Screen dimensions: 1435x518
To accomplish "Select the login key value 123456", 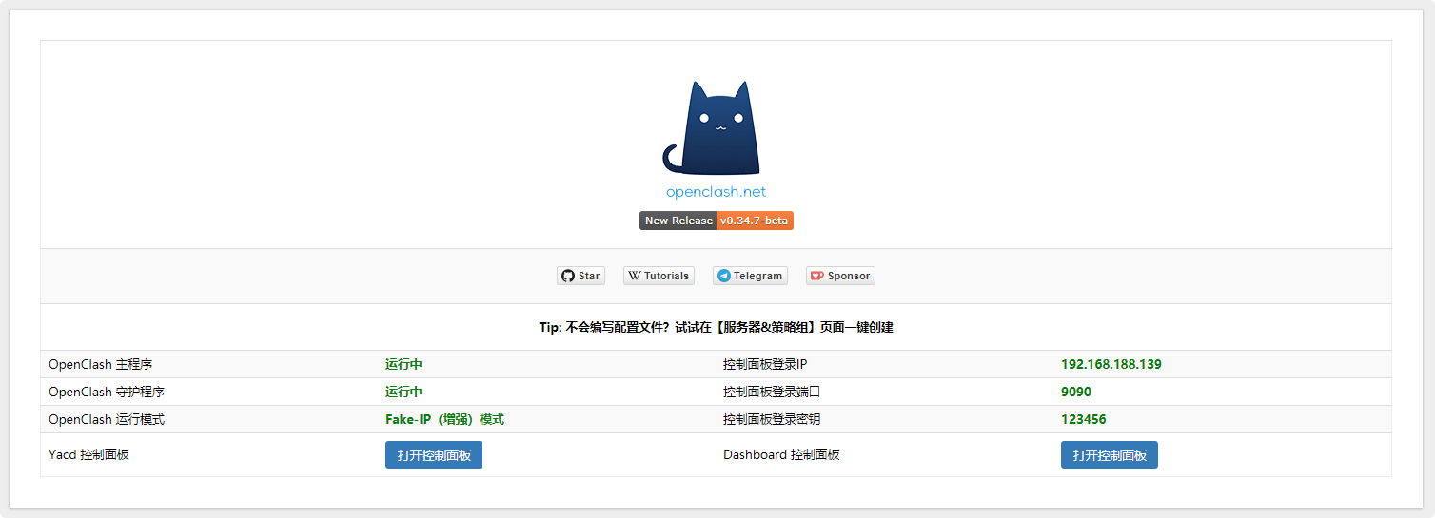I will tap(1084, 419).
